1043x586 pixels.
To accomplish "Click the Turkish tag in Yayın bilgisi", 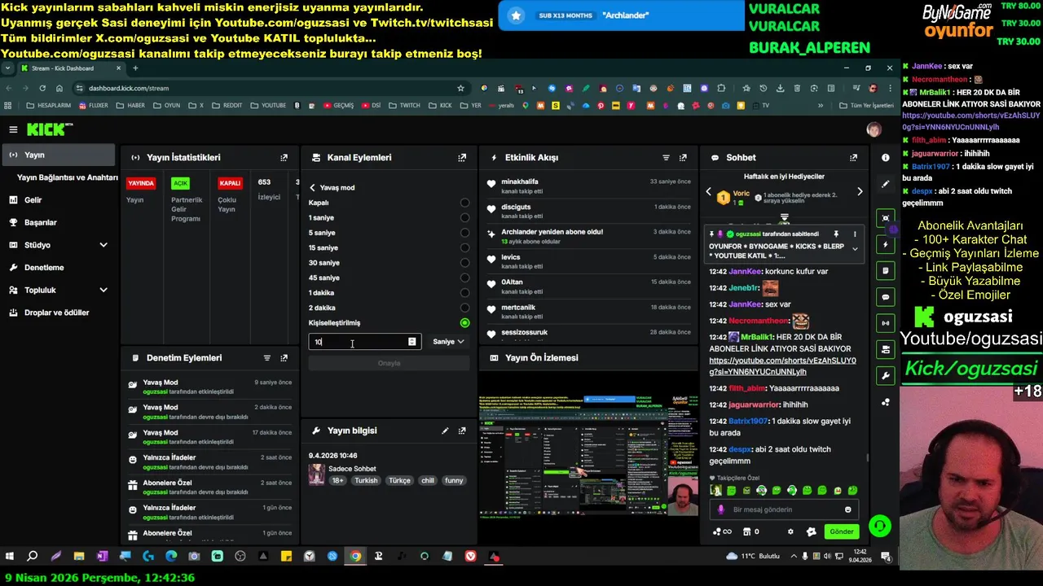I will point(366,480).
